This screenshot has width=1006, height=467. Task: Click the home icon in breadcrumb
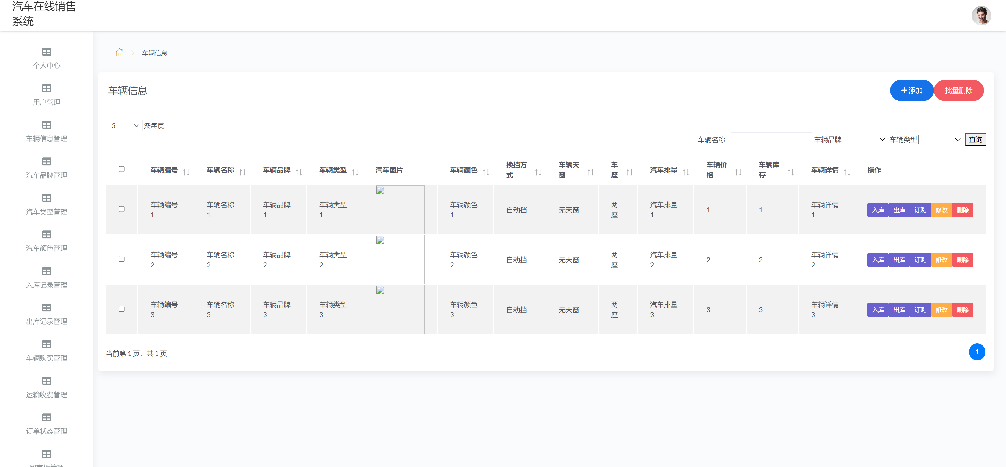[119, 53]
